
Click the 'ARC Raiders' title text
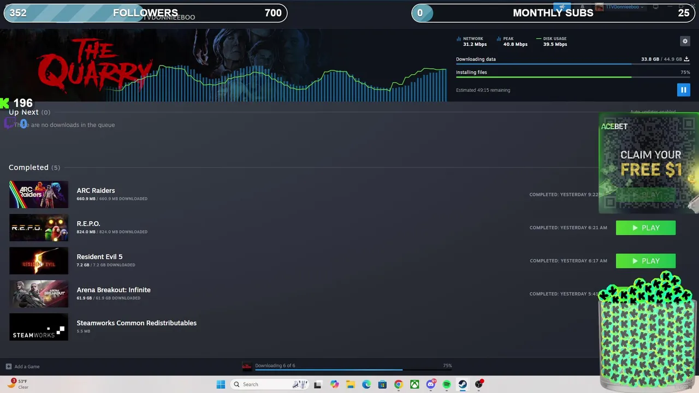[96, 190]
